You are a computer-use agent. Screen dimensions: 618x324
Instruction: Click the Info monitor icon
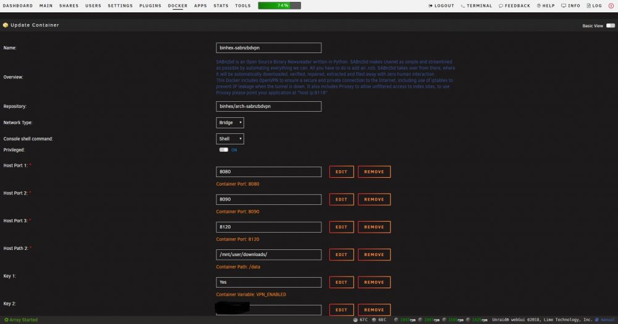pyautogui.click(x=564, y=6)
